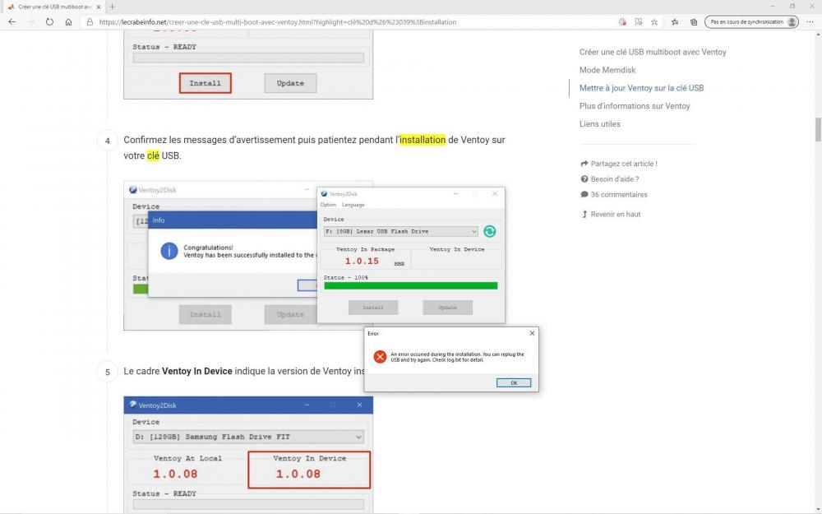
Task: Minimize the Ventoy2Disk 1.0.15 window
Action: click(x=456, y=194)
